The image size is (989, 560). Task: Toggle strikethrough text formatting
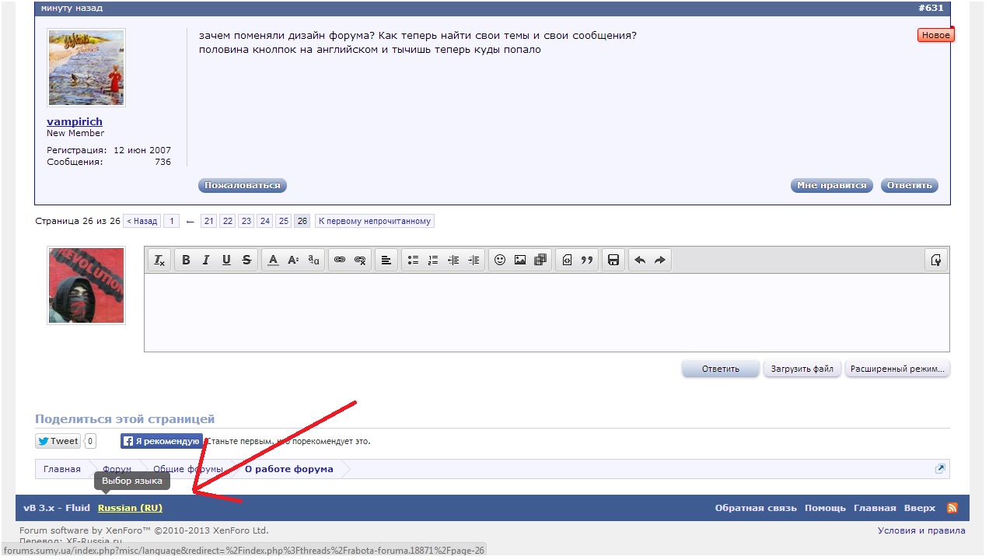point(246,261)
